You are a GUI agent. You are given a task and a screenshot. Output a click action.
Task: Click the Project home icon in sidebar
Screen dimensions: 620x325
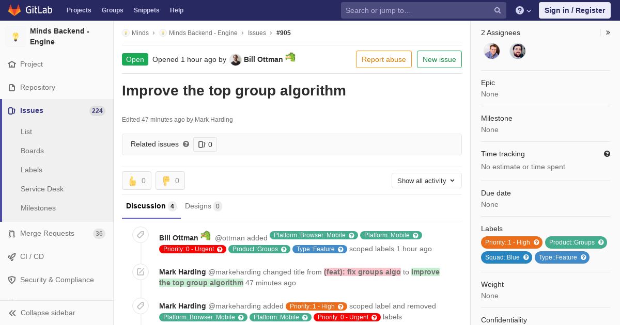click(12, 64)
